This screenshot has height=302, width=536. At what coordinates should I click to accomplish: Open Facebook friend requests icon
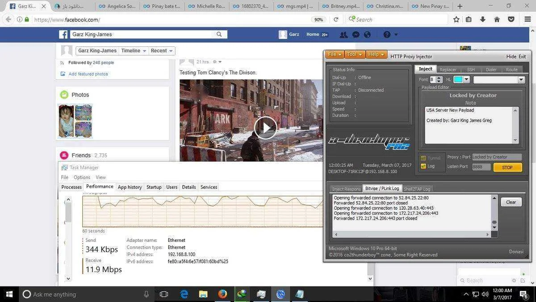point(343,34)
